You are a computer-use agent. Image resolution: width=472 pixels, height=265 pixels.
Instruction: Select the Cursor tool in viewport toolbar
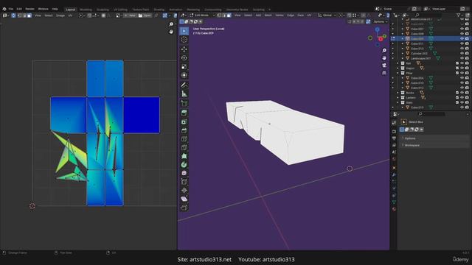pos(184,40)
